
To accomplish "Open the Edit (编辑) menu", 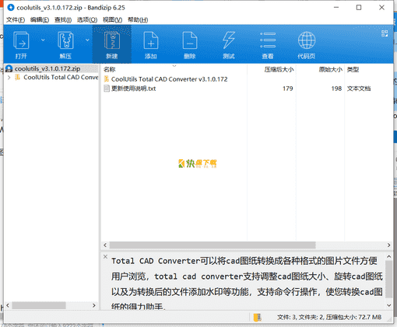I will tap(40, 19).
